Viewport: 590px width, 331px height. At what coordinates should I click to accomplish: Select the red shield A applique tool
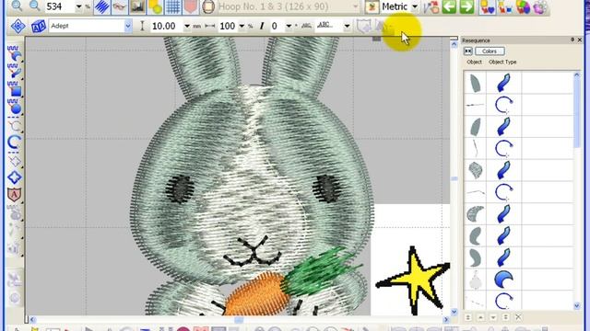pyautogui.click(x=15, y=195)
